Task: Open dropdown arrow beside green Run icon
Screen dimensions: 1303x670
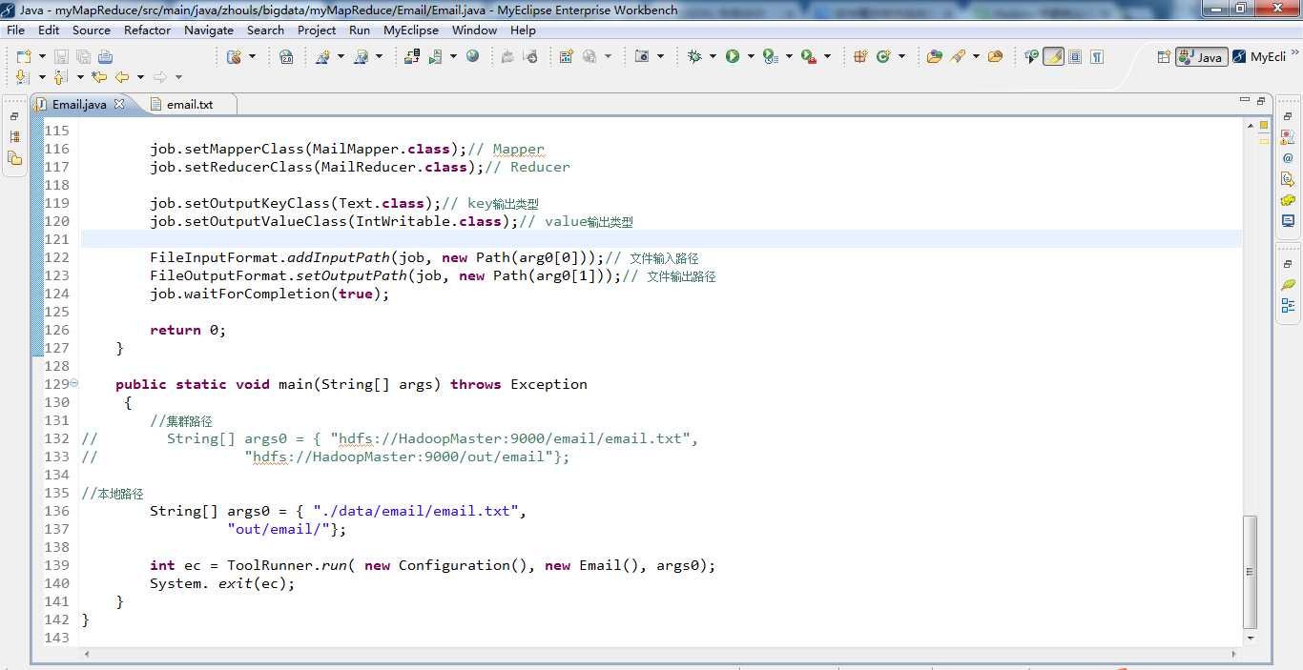Action: click(751, 56)
